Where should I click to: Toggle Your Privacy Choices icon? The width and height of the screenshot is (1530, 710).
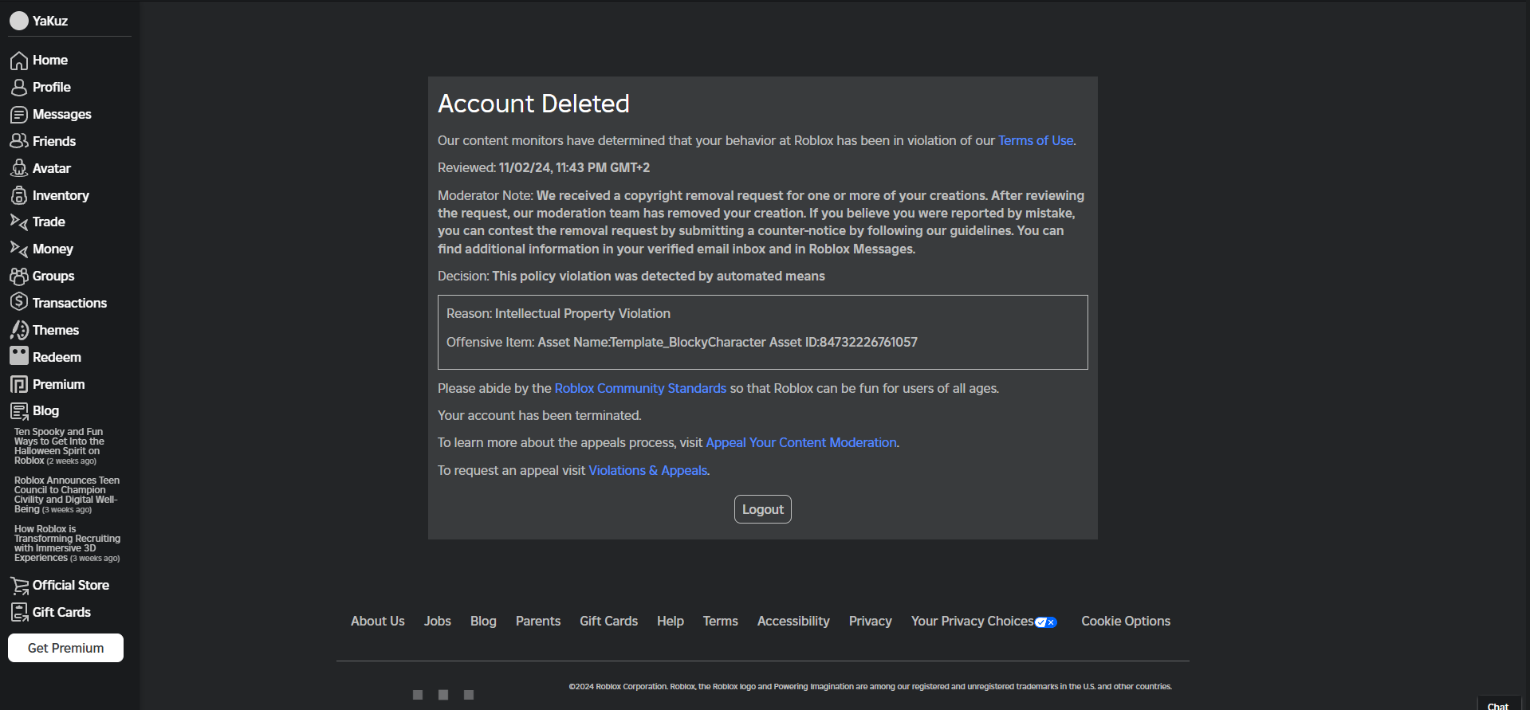pos(1046,622)
